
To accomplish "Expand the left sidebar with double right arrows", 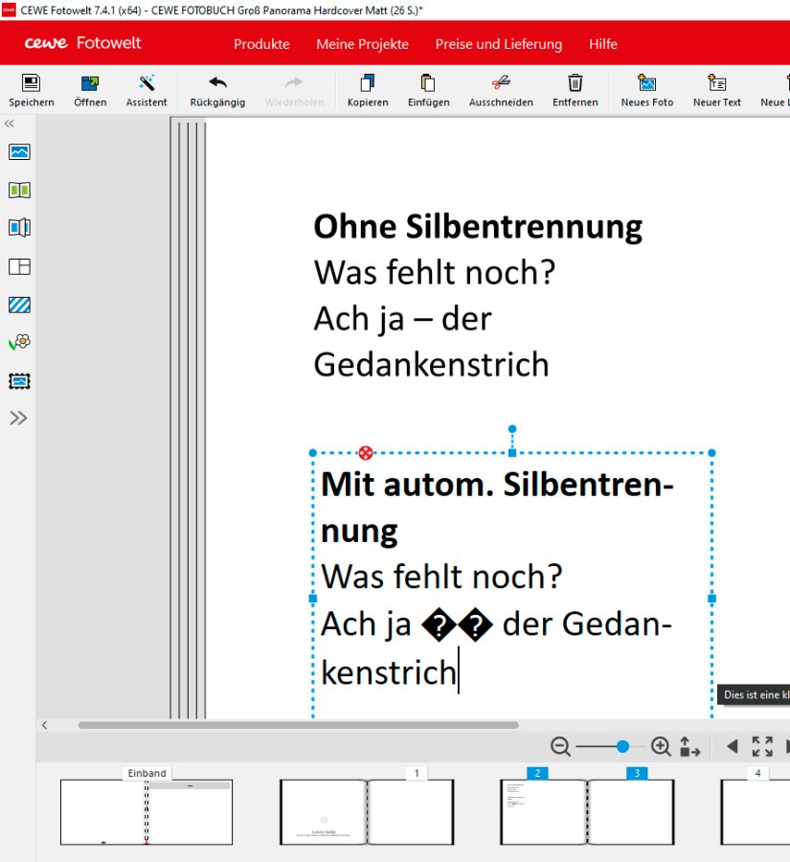I will pos(18,418).
